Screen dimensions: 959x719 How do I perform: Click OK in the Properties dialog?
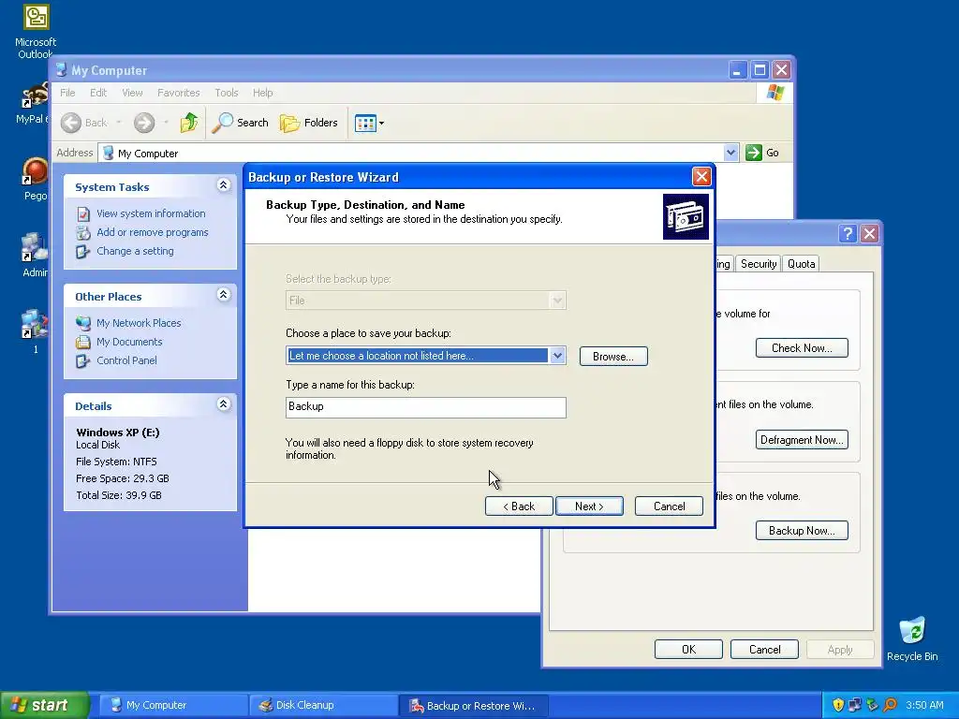[688, 650]
